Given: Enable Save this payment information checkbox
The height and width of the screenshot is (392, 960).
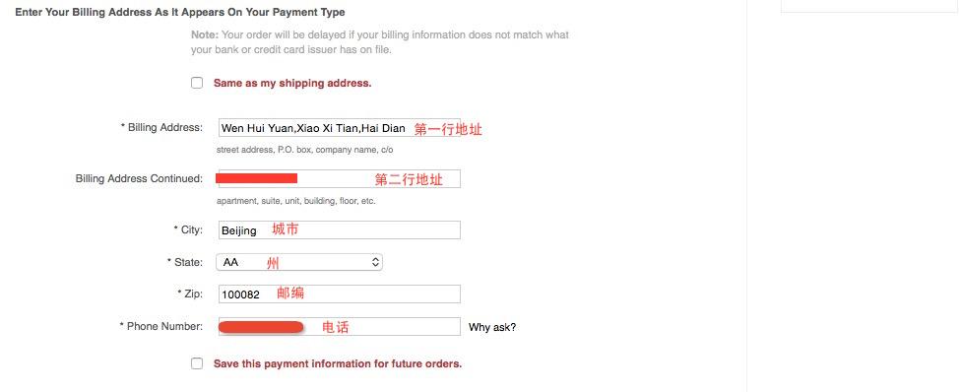Looking at the screenshot, I should coord(197,363).
